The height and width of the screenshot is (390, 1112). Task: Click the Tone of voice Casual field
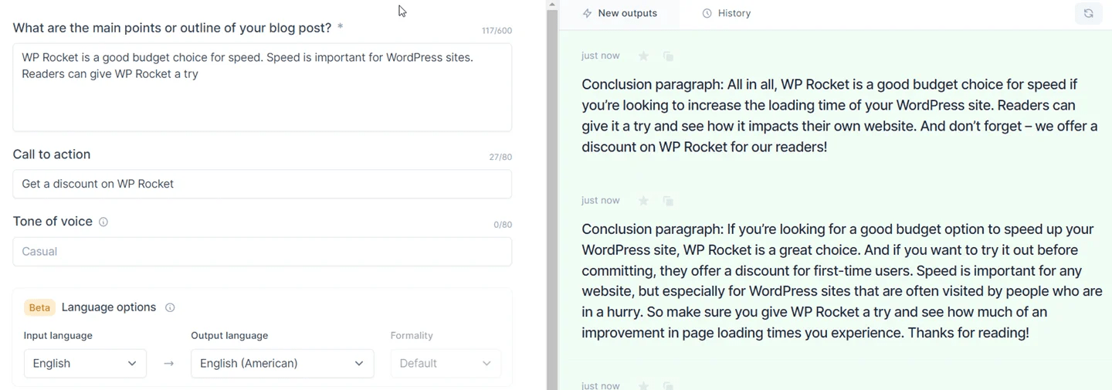262,252
